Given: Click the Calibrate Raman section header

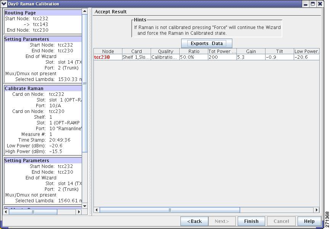Looking at the screenshot, I should 43,89.
